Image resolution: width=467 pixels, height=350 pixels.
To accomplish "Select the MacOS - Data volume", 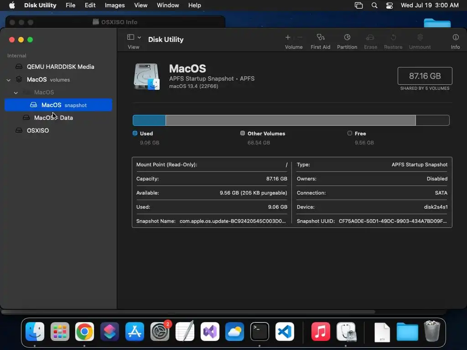I will (58, 118).
